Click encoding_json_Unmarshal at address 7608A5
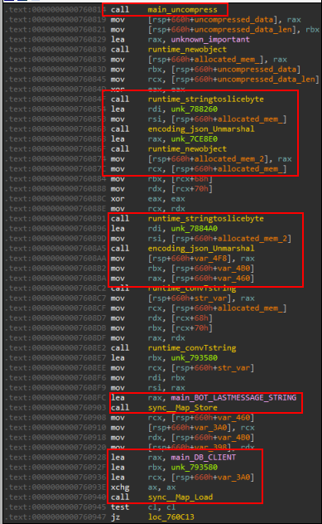Viewport: 322px width, 524px height. click(201, 248)
